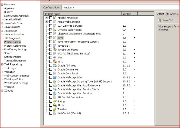Expand the Java Compiler tree node

point(2,27)
